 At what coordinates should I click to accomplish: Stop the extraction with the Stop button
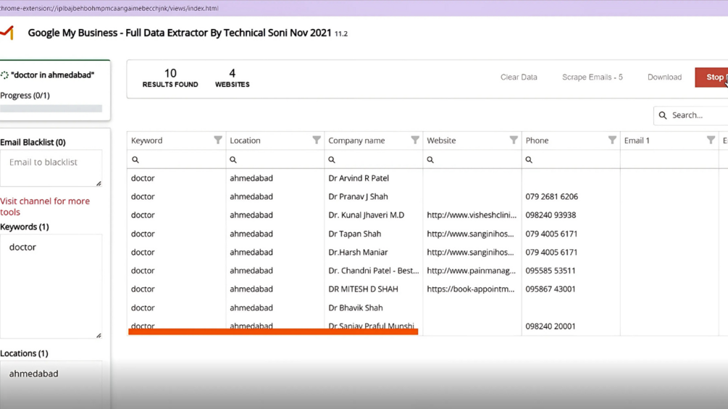coord(712,77)
